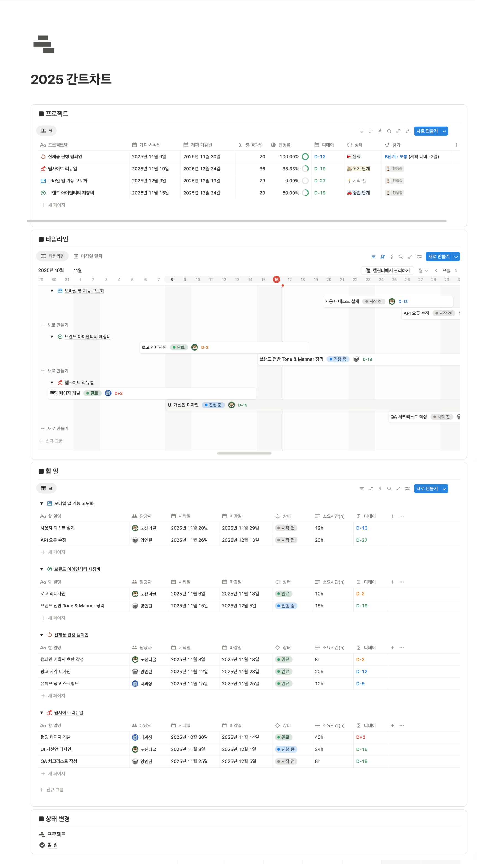Screen dimensions: 503x864
Task: Open dropdown arrow beside 타임라인 새로 만들기 button
Action: click(456, 257)
